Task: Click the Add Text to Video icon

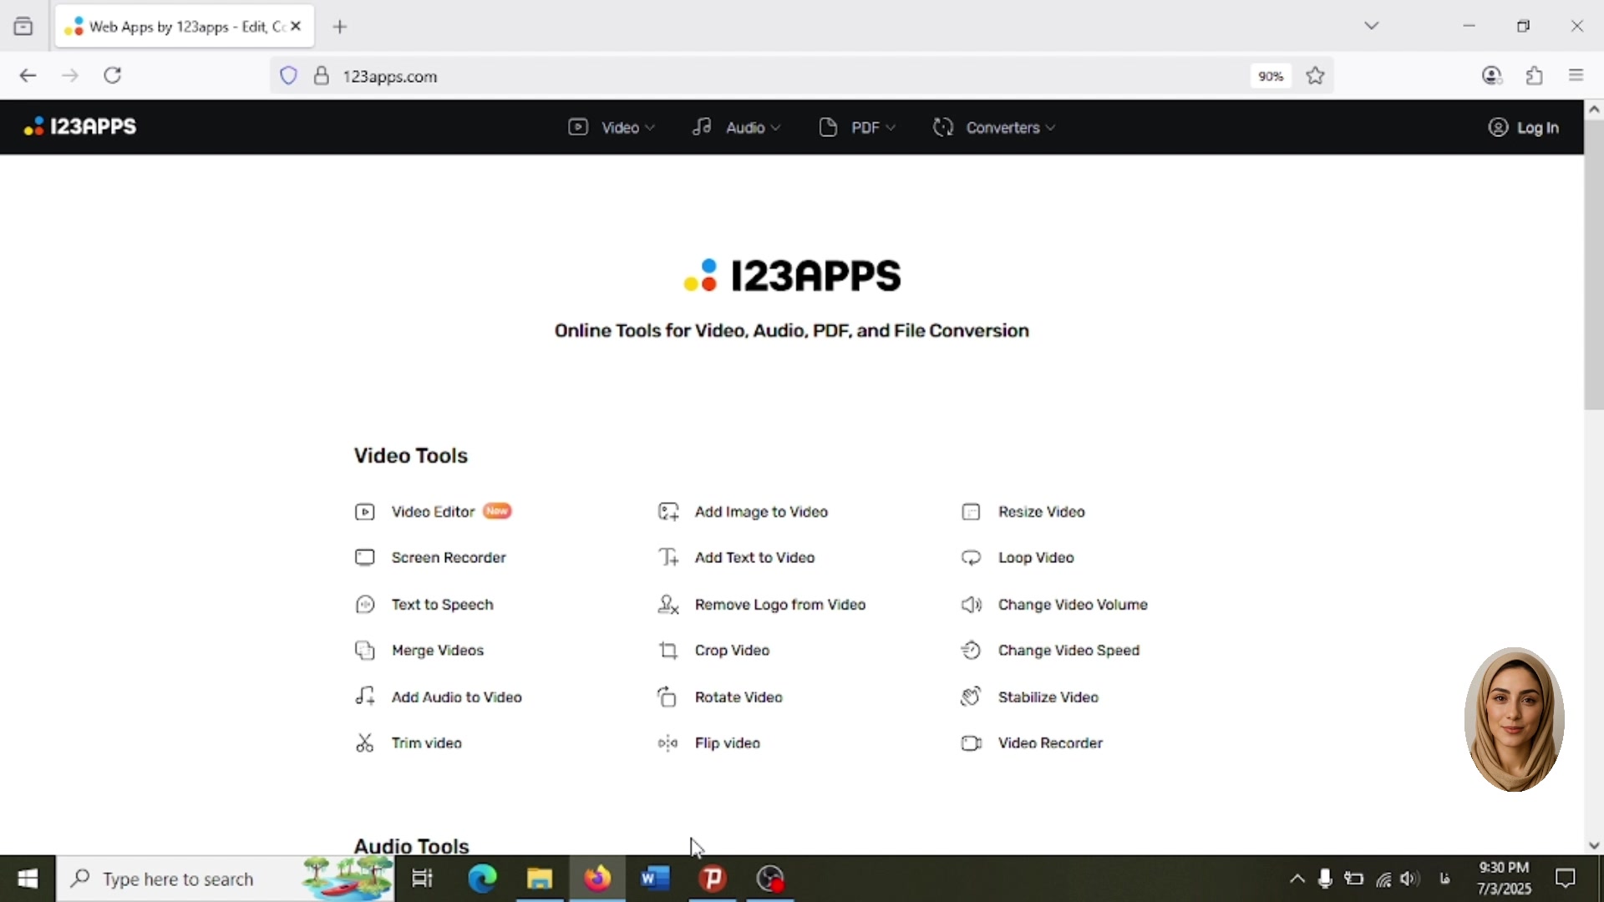Action: (668, 558)
